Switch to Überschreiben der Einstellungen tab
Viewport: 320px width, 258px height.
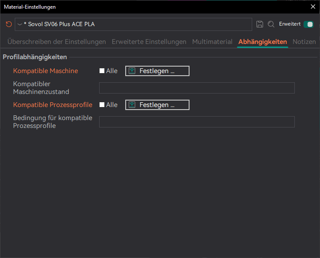coord(57,42)
